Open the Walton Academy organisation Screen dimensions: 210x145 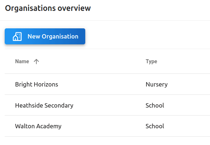click(38, 126)
